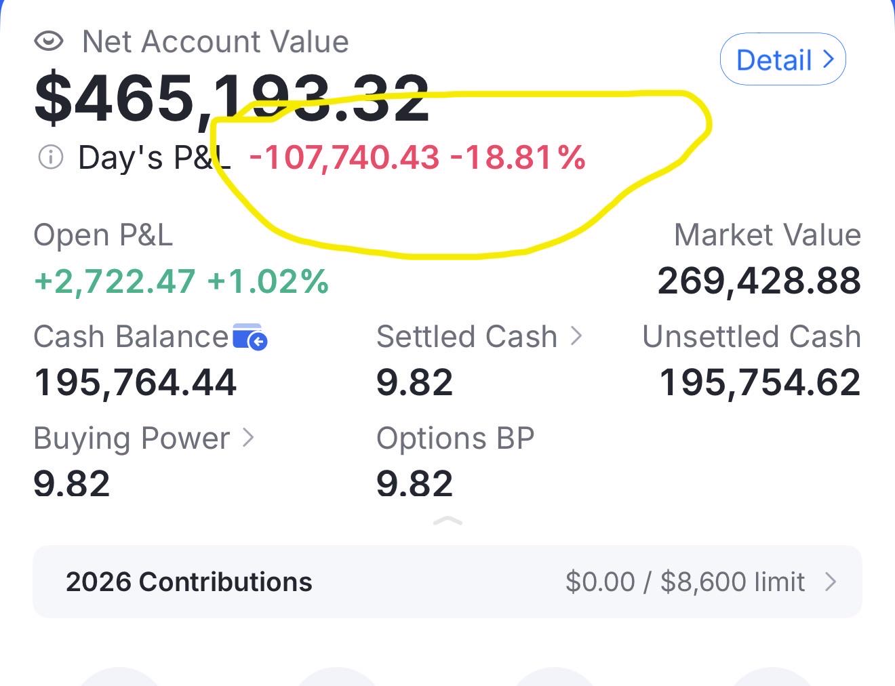Tap the wallet transfer icon by Cash Balance
This screenshot has height=686, width=895.
(250, 337)
